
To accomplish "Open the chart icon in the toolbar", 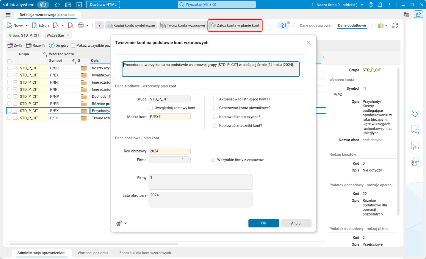I will pyautogui.click(x=380, y=26).
